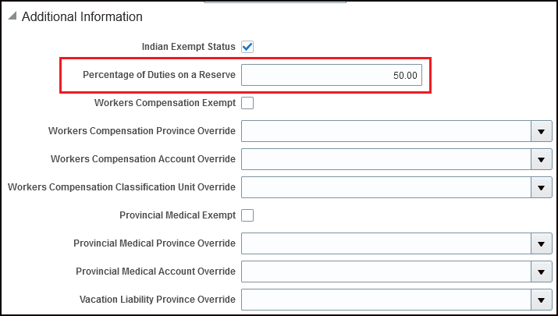
Task: Click the Percentage of Duties on a Reserve label
Action: pos(159,75)
